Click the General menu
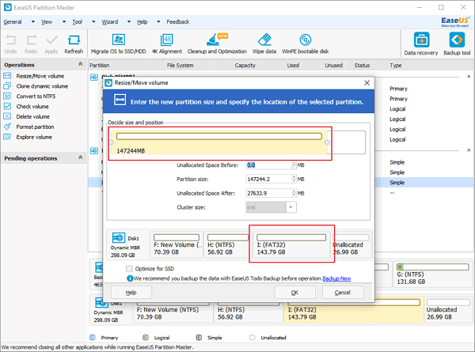The image size is (475, 352). (x=13, y=22)
